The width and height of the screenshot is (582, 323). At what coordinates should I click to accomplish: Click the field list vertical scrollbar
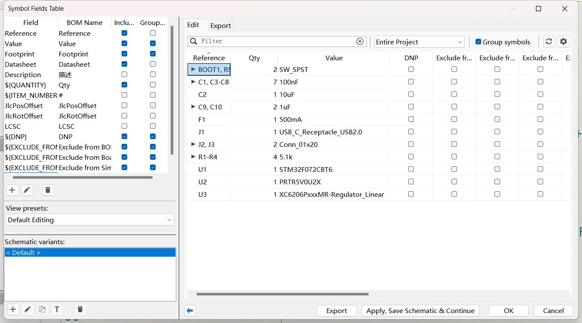coord(172,90)
